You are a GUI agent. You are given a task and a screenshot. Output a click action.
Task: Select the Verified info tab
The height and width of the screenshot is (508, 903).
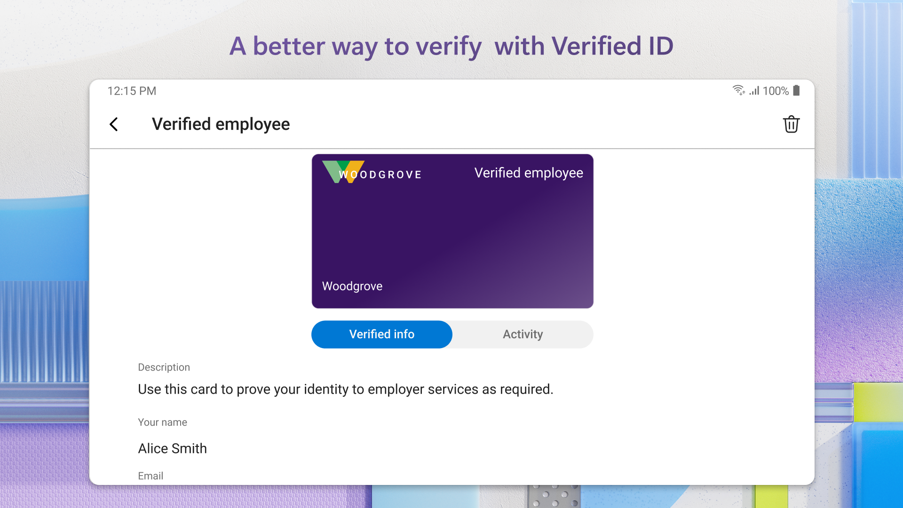pos(381,334)
